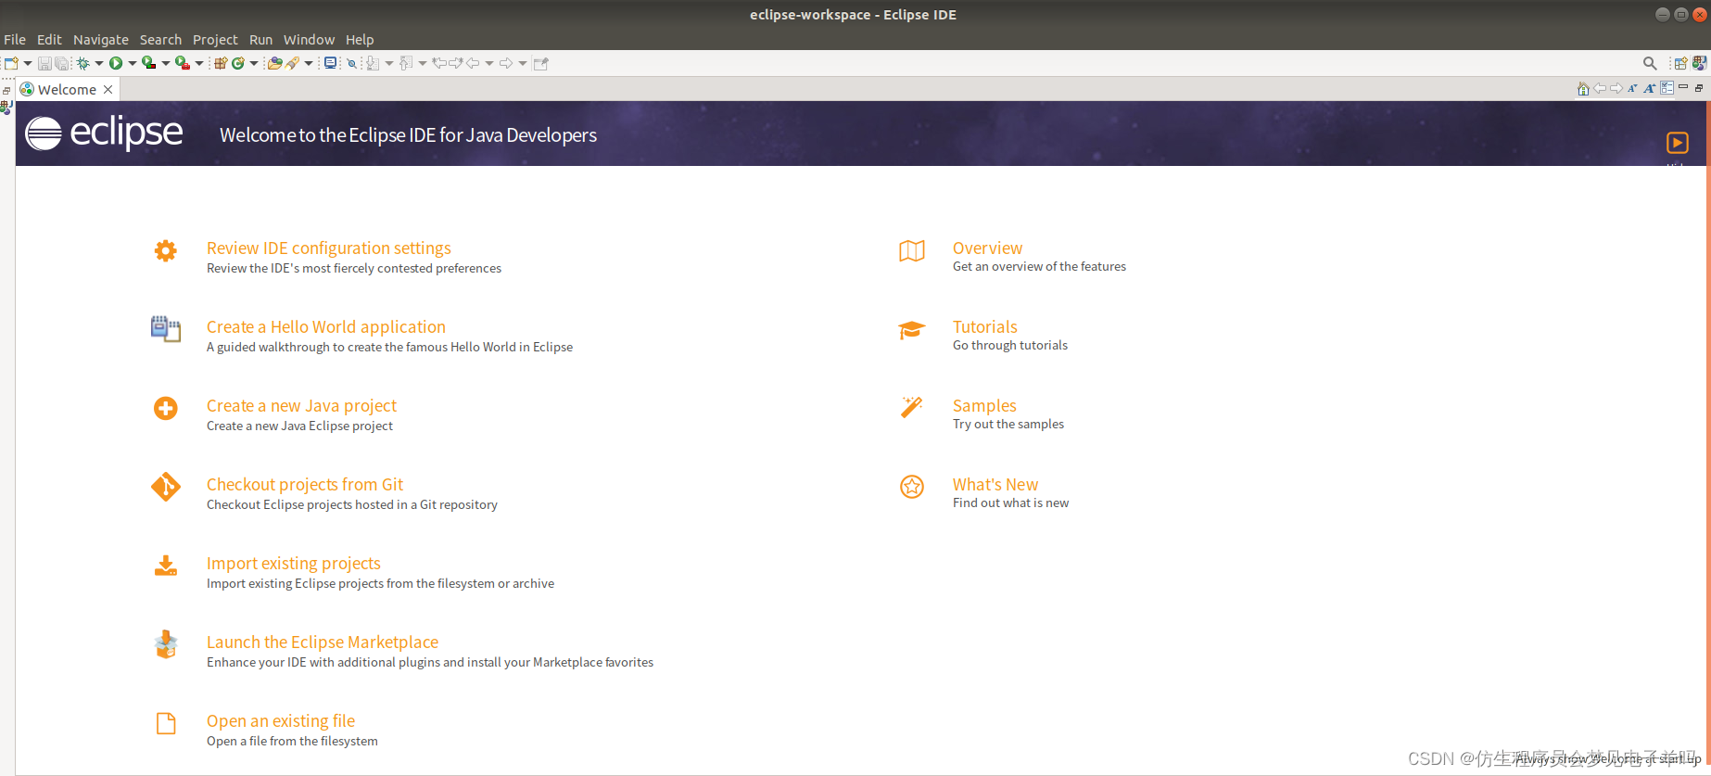Click the green Run button icon

[x=116, y=63]
